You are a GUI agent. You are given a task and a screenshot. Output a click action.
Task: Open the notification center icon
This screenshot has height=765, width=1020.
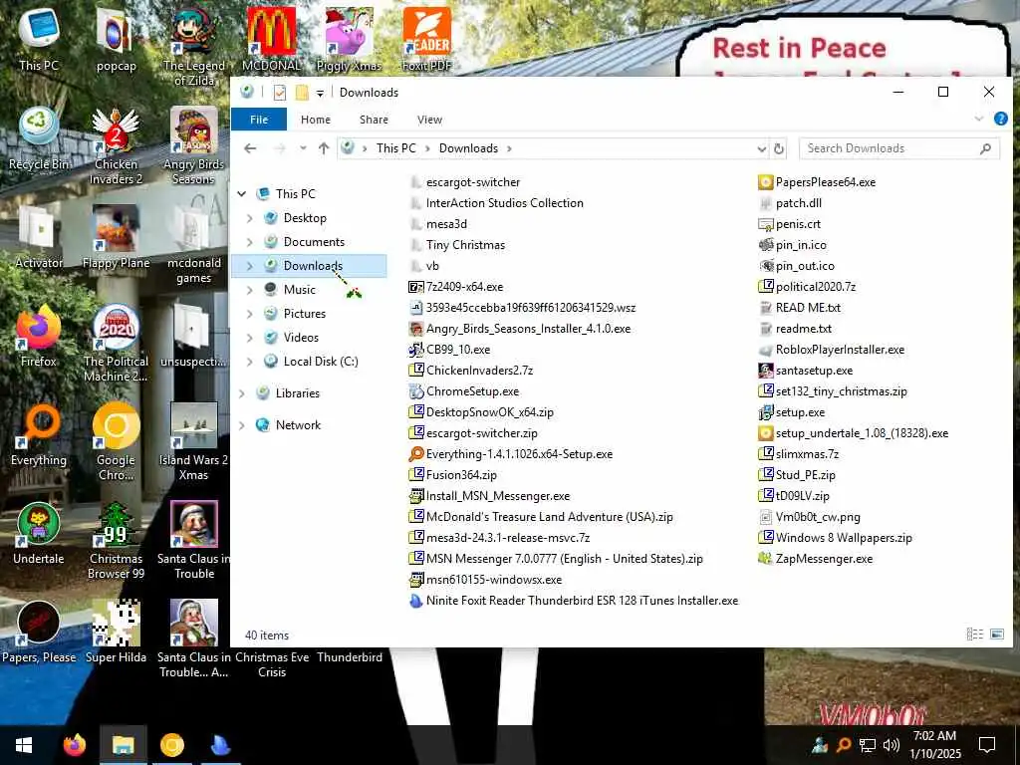(x=987, y=745)
